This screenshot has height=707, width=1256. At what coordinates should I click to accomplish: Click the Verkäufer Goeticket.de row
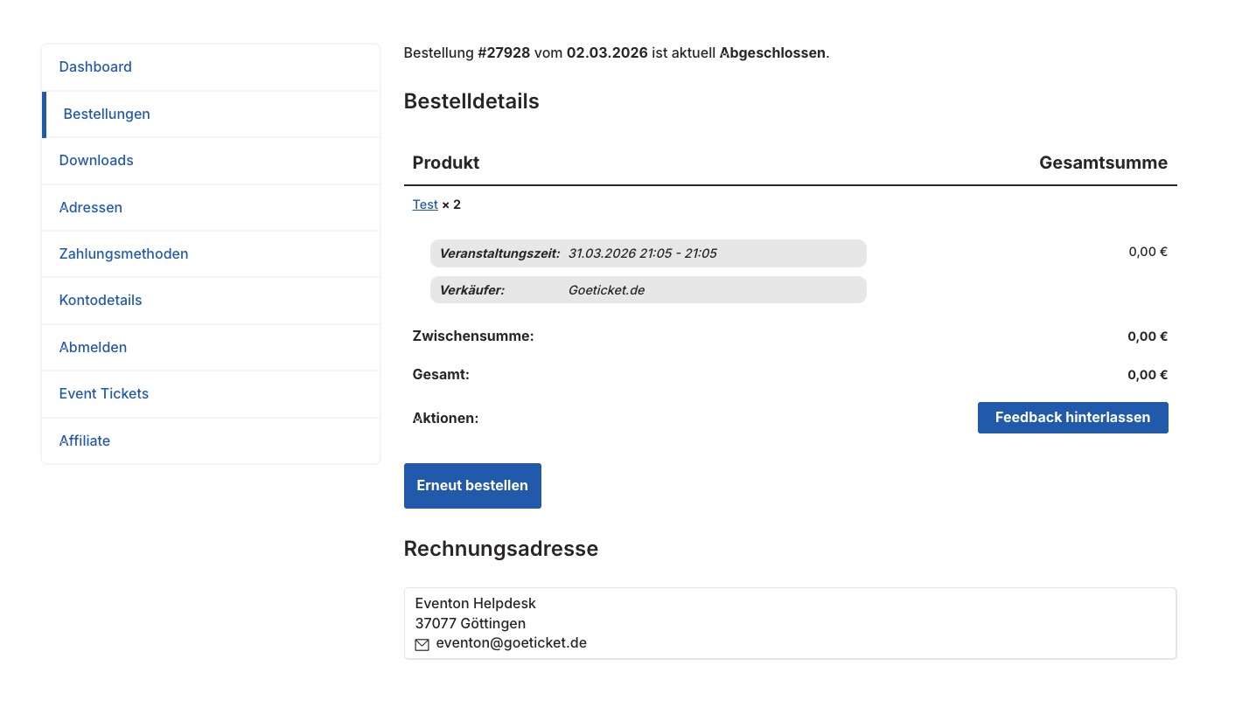pyautogui.click(x=647, y=290)
